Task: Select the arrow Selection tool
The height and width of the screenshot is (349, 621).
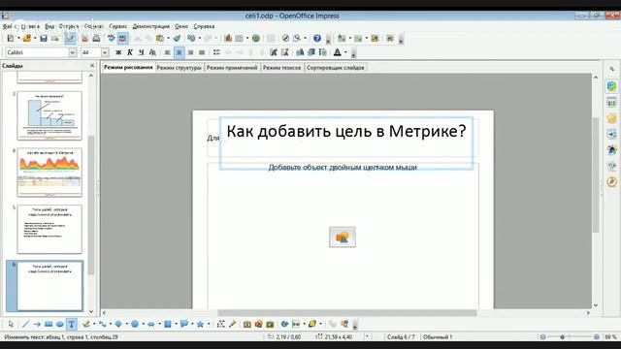Action: click(11, 325)
